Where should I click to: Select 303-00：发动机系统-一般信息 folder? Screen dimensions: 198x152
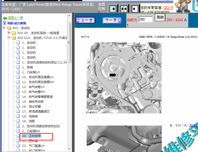[38, 33]
